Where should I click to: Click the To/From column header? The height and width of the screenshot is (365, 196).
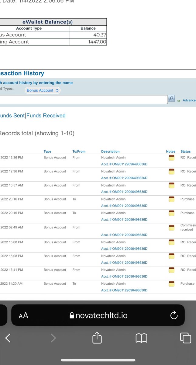(x=79, y=151)
